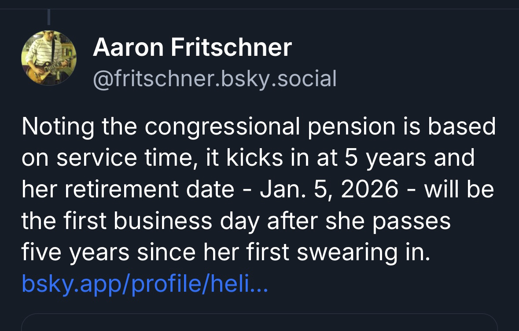Click the words "after she passes"

click(x=359, y=221)
